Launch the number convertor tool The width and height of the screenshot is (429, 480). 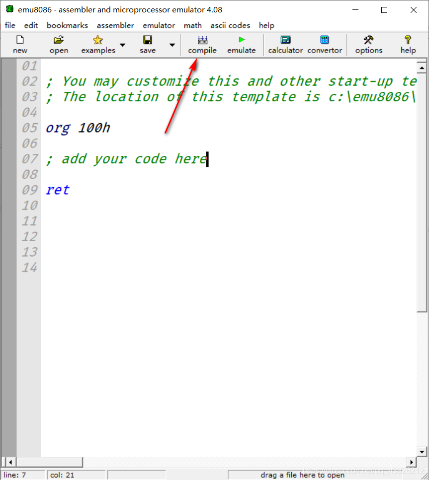(325, 45)
